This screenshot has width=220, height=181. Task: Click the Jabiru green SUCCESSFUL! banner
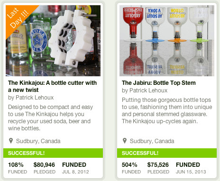click(167, 153)
